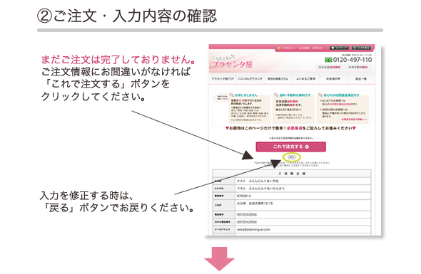Open the お客様の声 navigation tab
This screenshot has width=421, height=274.
click(333, 79)
